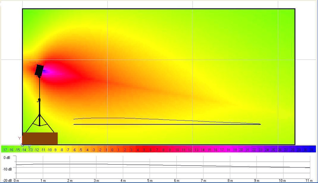Click the -10 dB label on the level graph

coord(7,169)
